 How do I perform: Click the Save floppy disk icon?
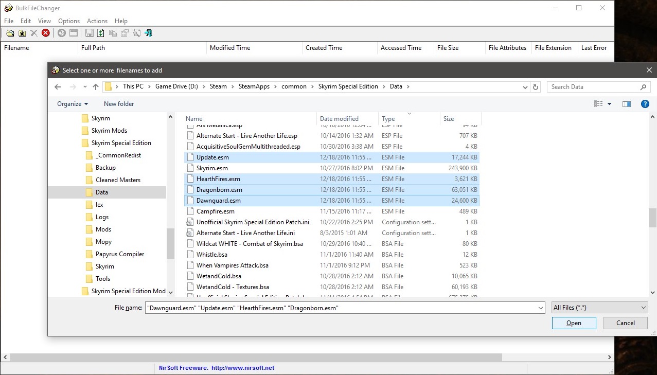coord(90,33)
